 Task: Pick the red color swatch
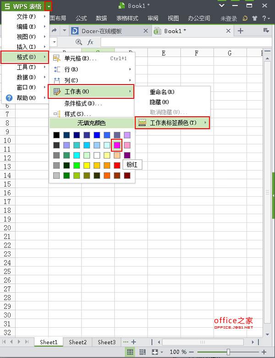pyautogui.click(x=117, y=165)
